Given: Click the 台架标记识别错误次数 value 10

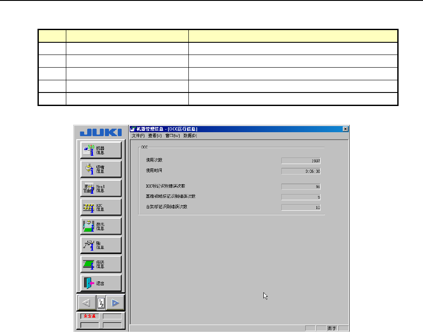Looking at the screenshot, I should point(301,207).
